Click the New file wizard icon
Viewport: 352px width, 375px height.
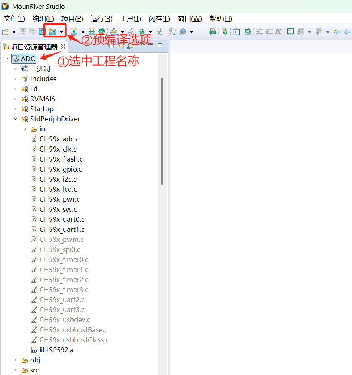point(5,32)
